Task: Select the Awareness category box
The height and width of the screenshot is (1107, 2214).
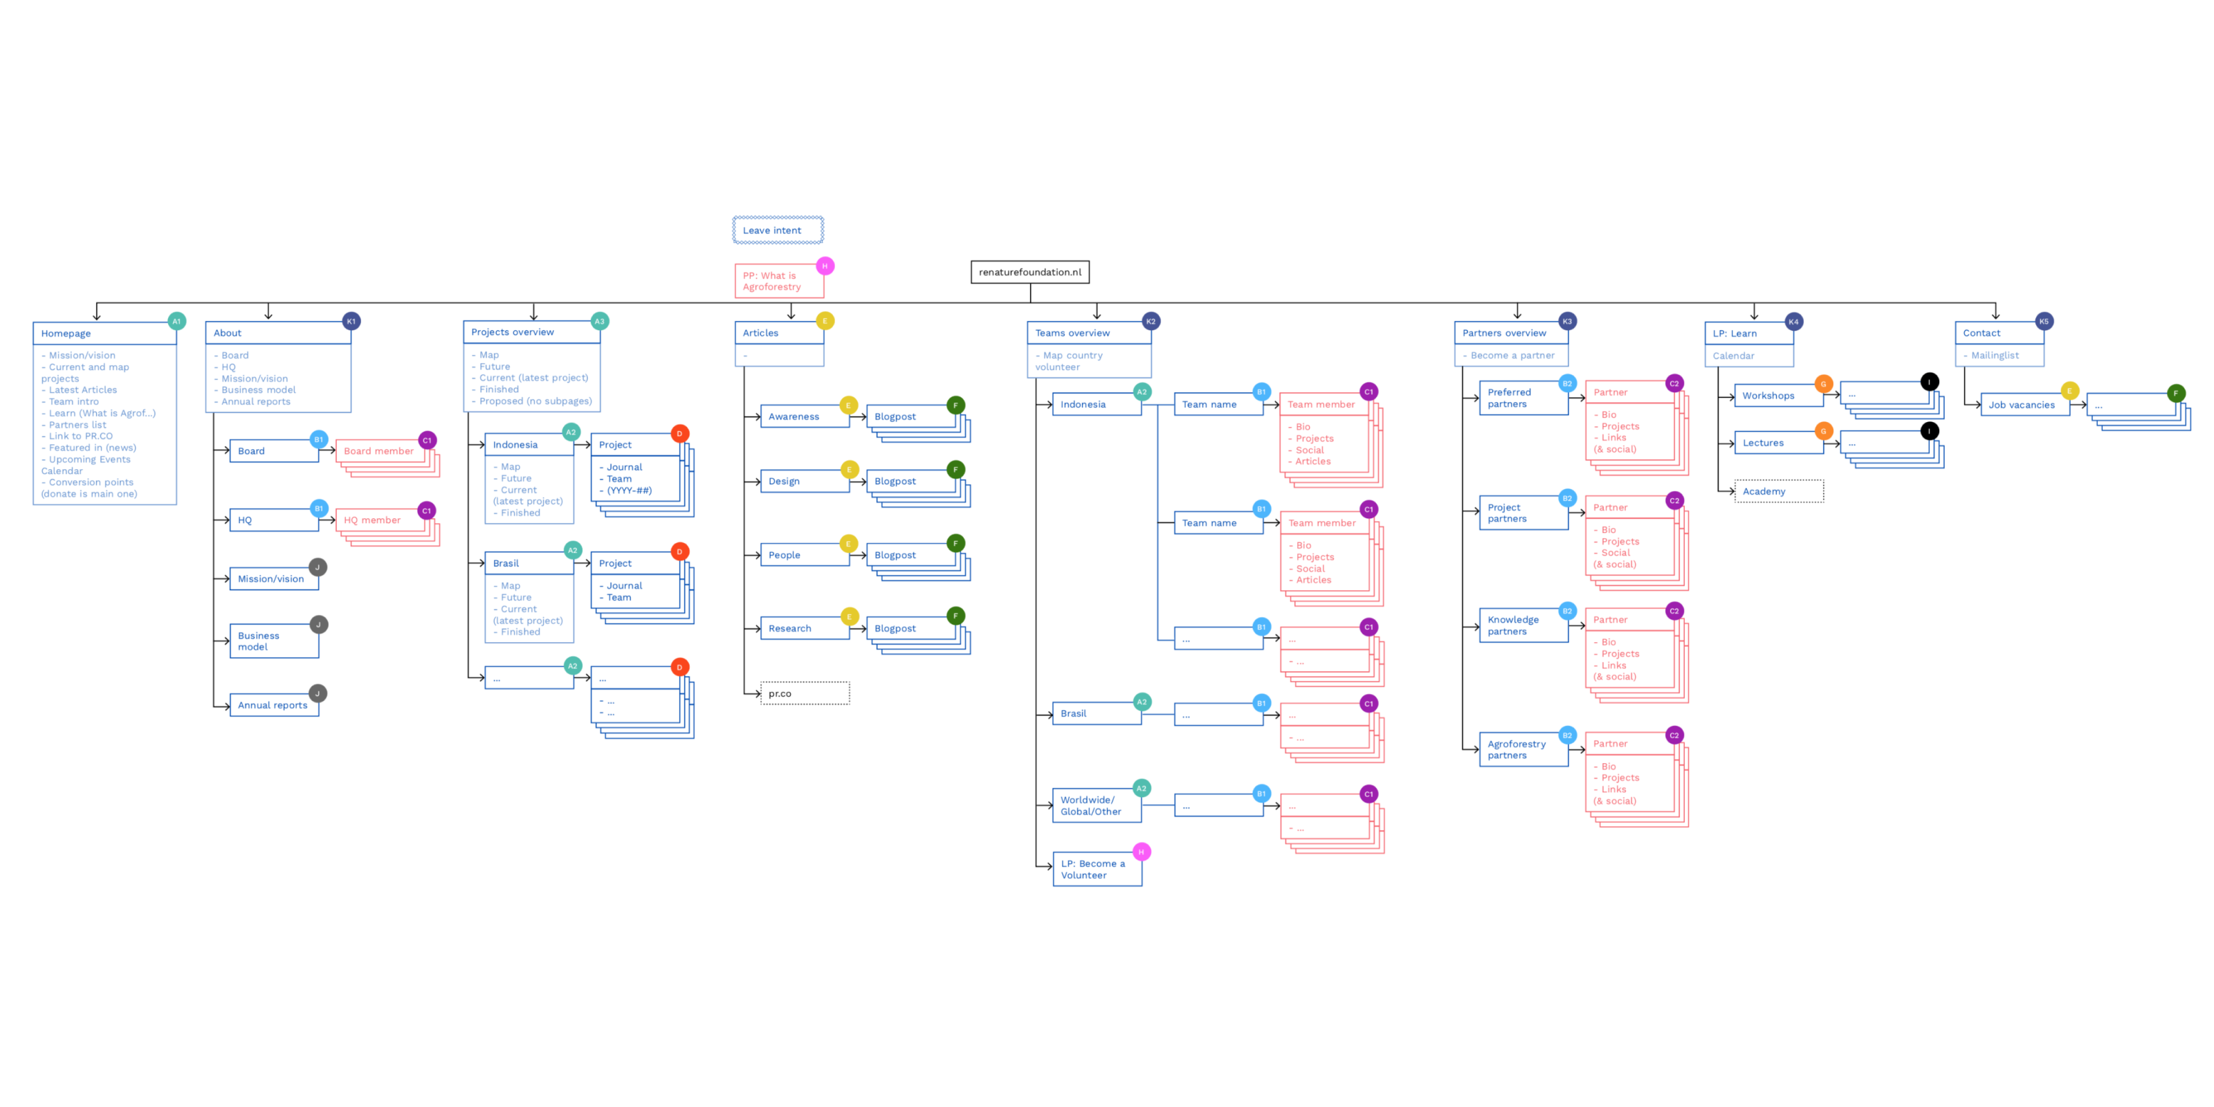Action: 805,417
